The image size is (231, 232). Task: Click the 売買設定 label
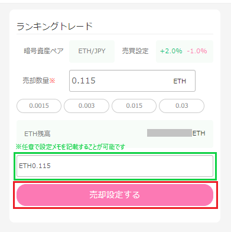(135, 51)
